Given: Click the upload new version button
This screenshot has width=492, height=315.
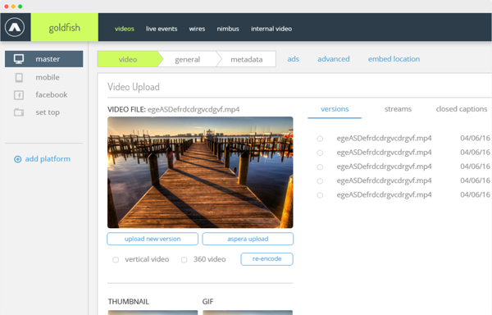Looking at the screenshot, I should coord(153,239).
